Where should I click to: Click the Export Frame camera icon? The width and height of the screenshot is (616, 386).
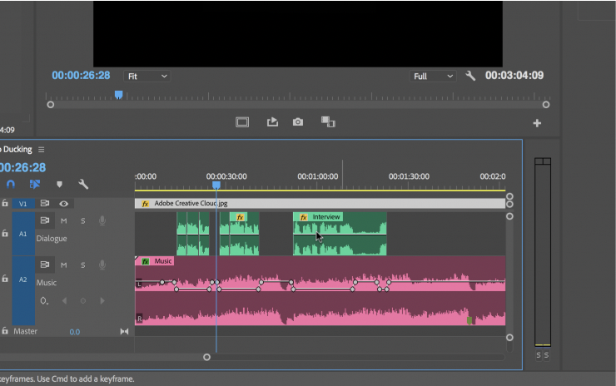(298, 122)
